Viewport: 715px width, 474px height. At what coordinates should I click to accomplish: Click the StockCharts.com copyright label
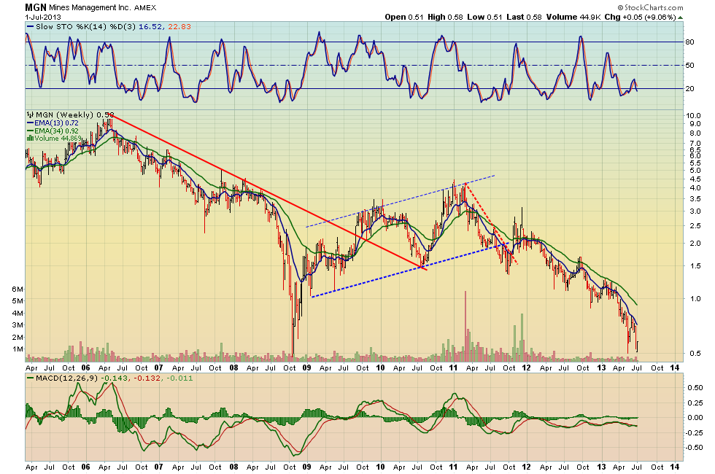(x=651, y=7)
